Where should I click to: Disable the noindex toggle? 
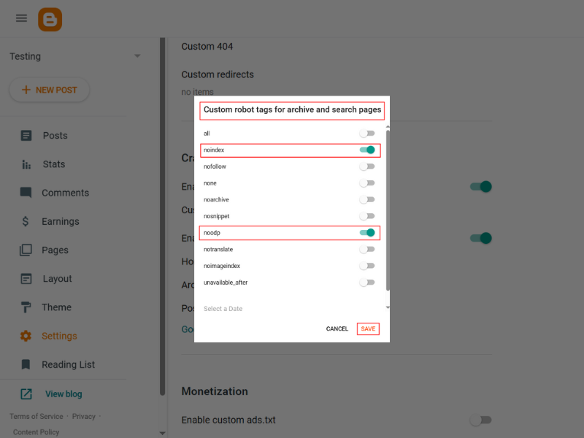tap(369, 150)
